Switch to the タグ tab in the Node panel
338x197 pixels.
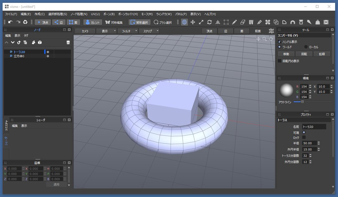pyautogui.click(x=26, y=35)
